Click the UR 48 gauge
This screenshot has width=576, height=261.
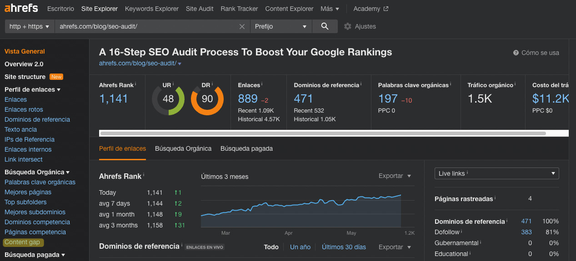[x=168, y=99]
